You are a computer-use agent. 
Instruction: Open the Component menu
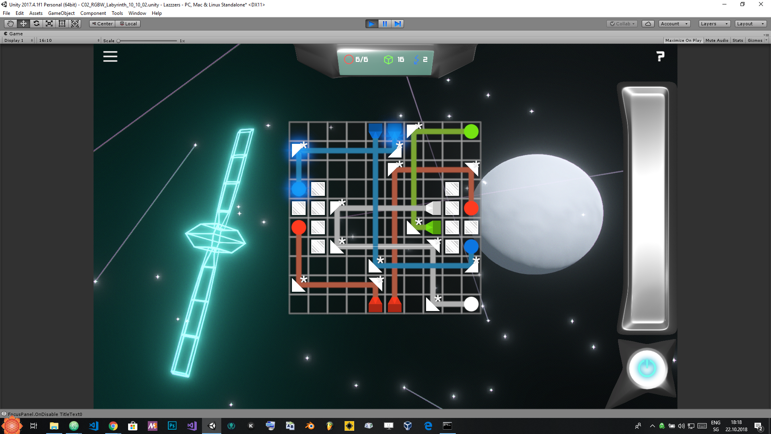[93, 13]
